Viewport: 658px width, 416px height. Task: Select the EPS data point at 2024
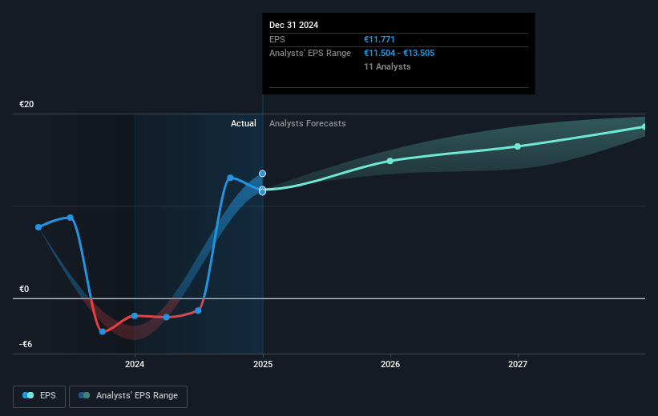135,316
